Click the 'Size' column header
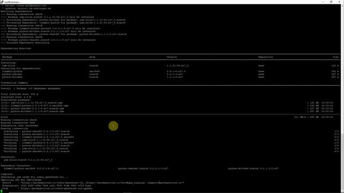The height and width of the screenshot is (193, 344). (x=336, y=57)
